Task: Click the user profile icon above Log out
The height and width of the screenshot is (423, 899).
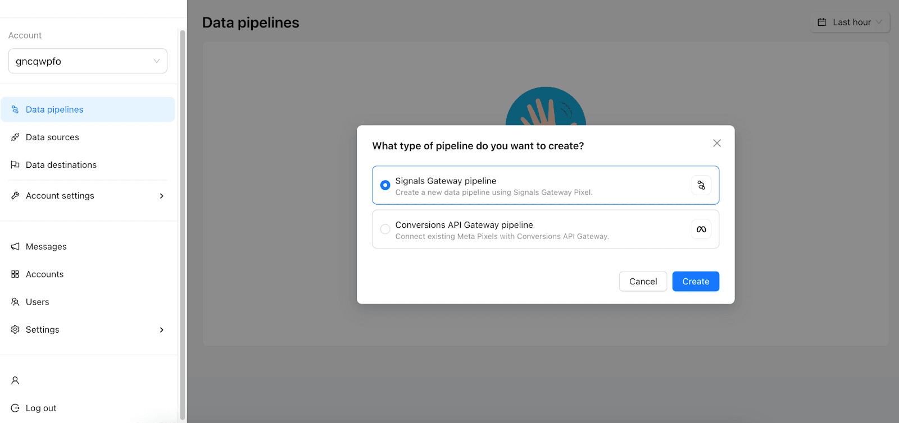Action: click(x=15, y=380)
